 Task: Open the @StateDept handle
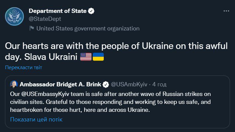point(45,19)
